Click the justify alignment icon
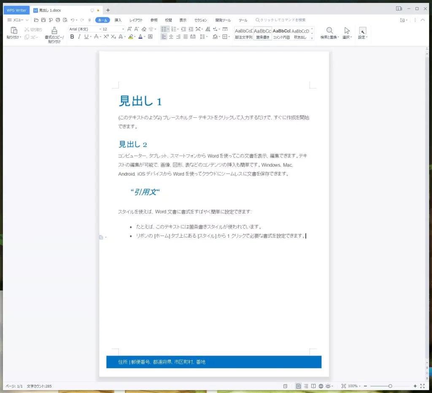 pyautogui.click(x=186, y=37)
